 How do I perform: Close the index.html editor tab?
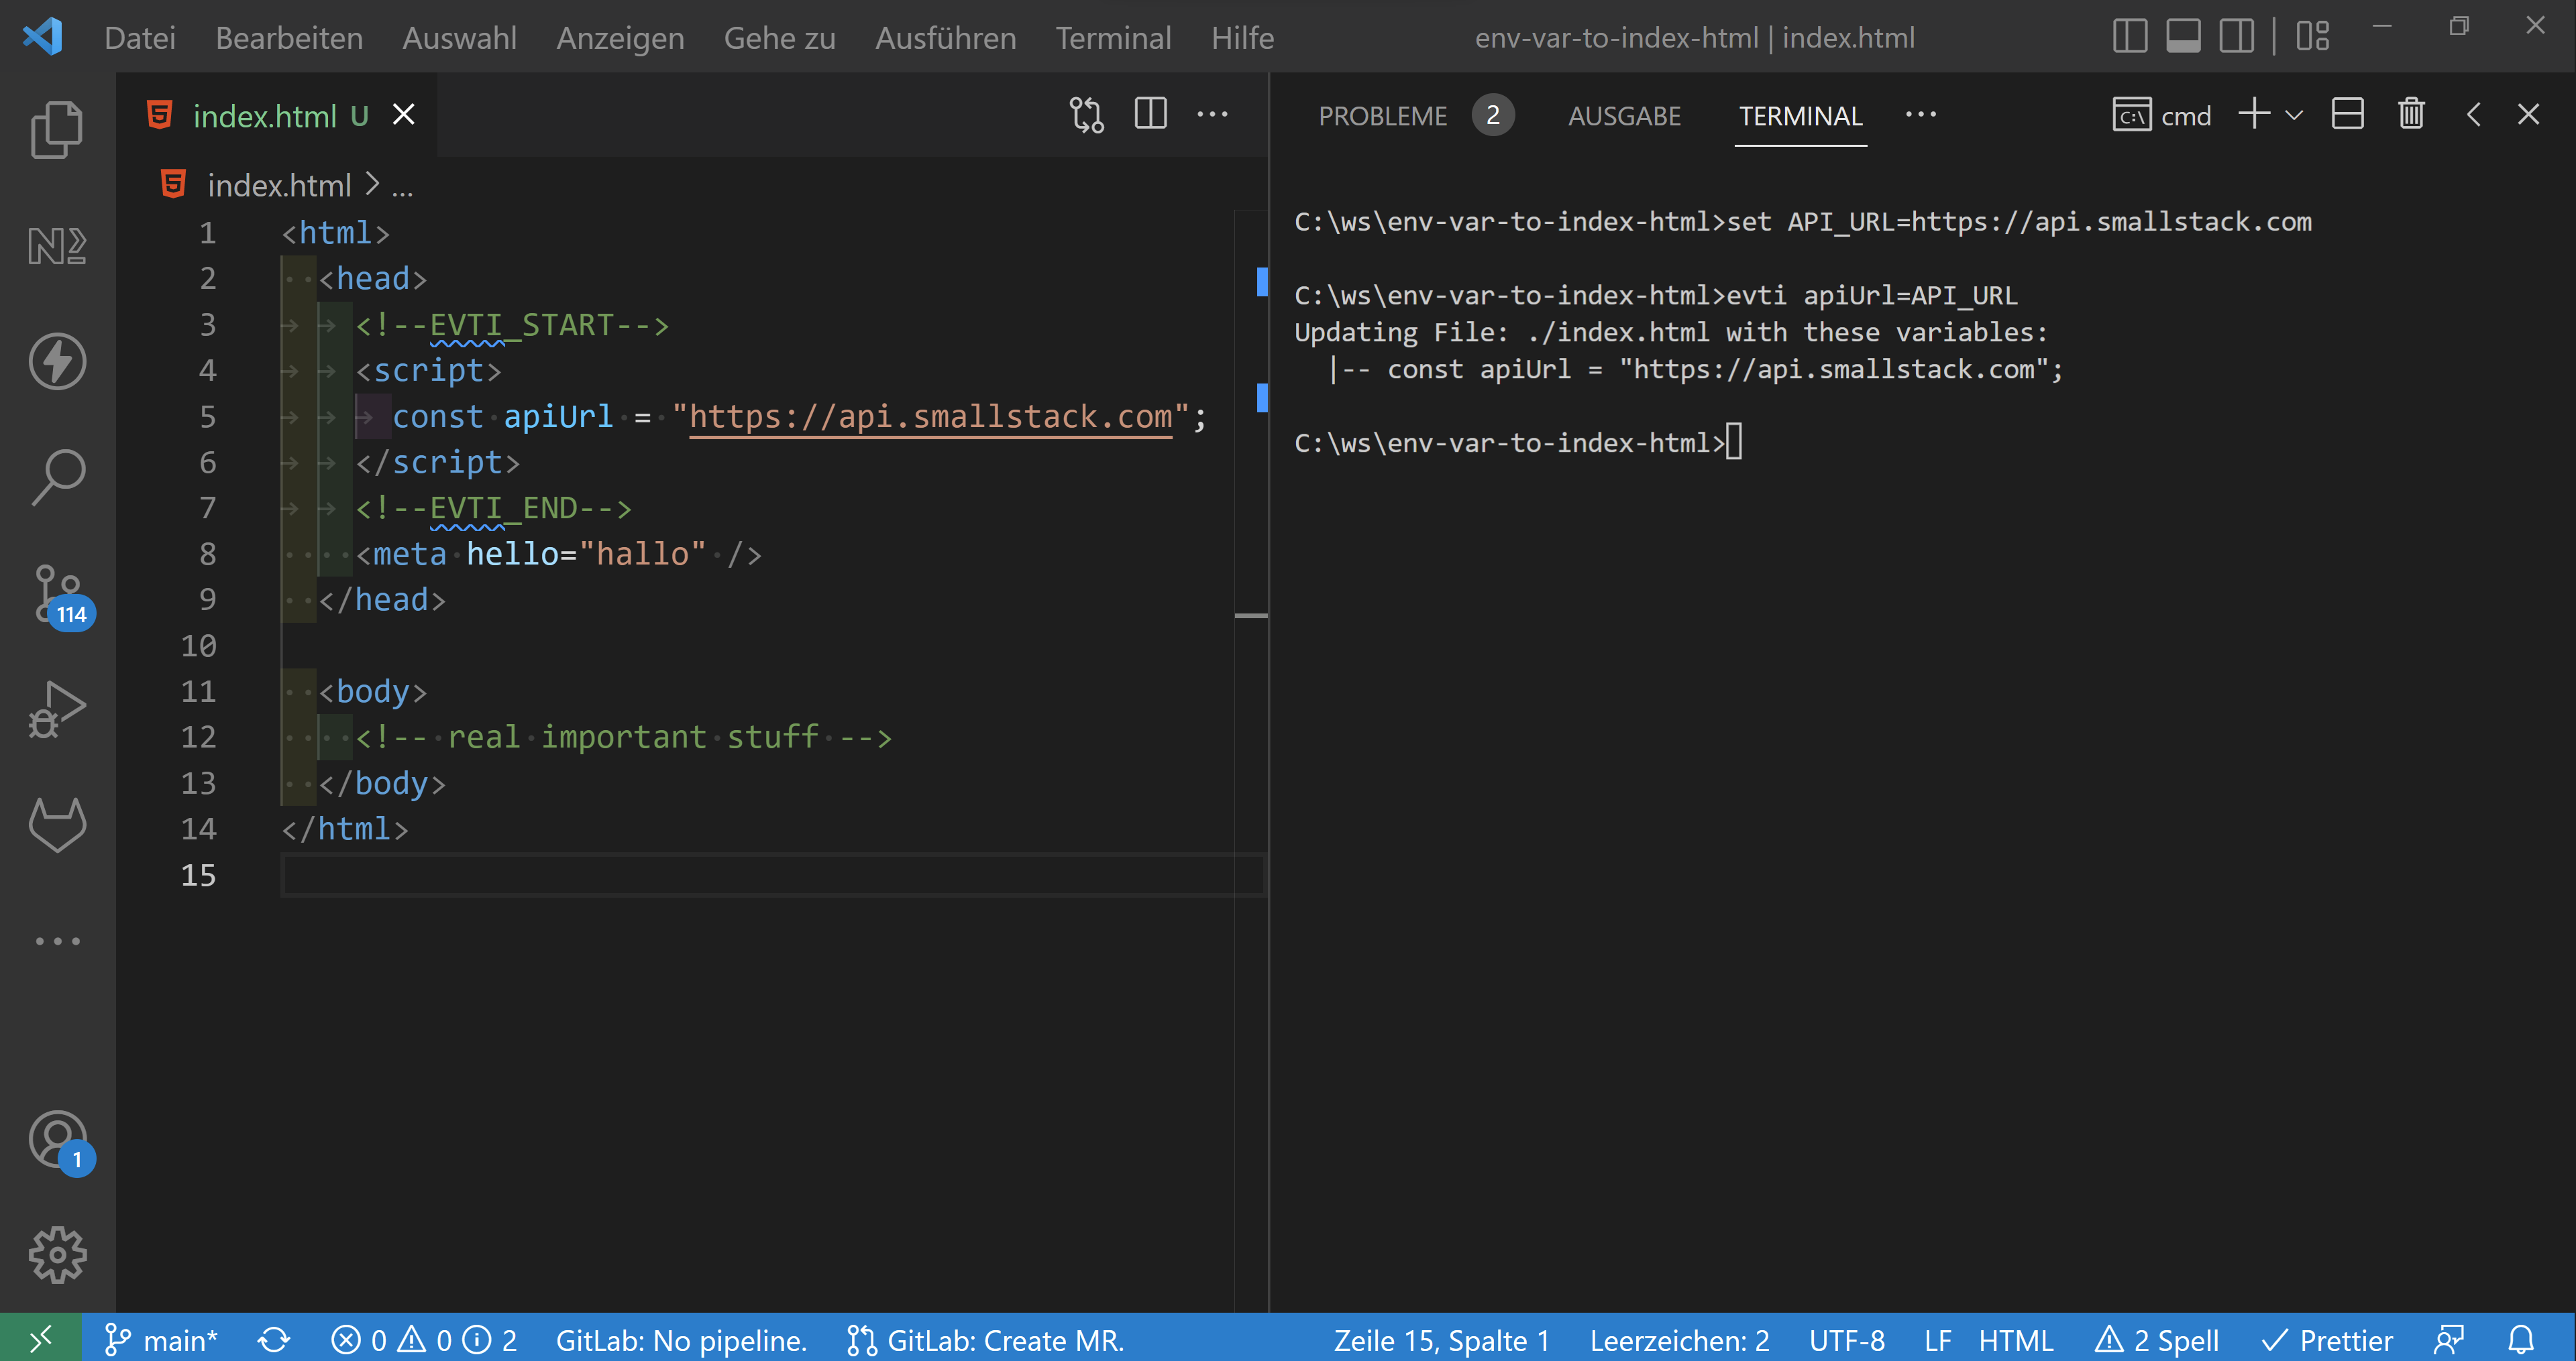403,115
